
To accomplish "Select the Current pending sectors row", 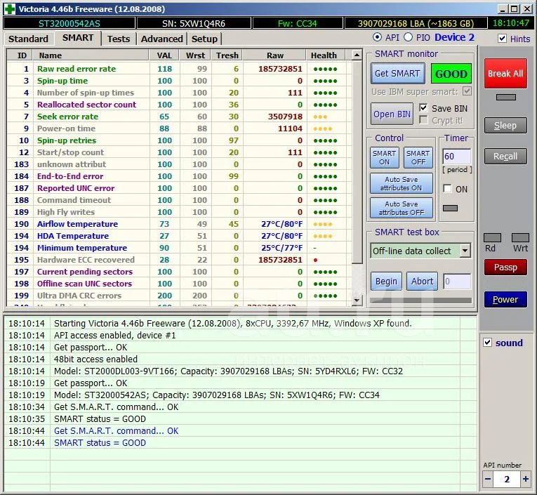I will tap(180, 272).
